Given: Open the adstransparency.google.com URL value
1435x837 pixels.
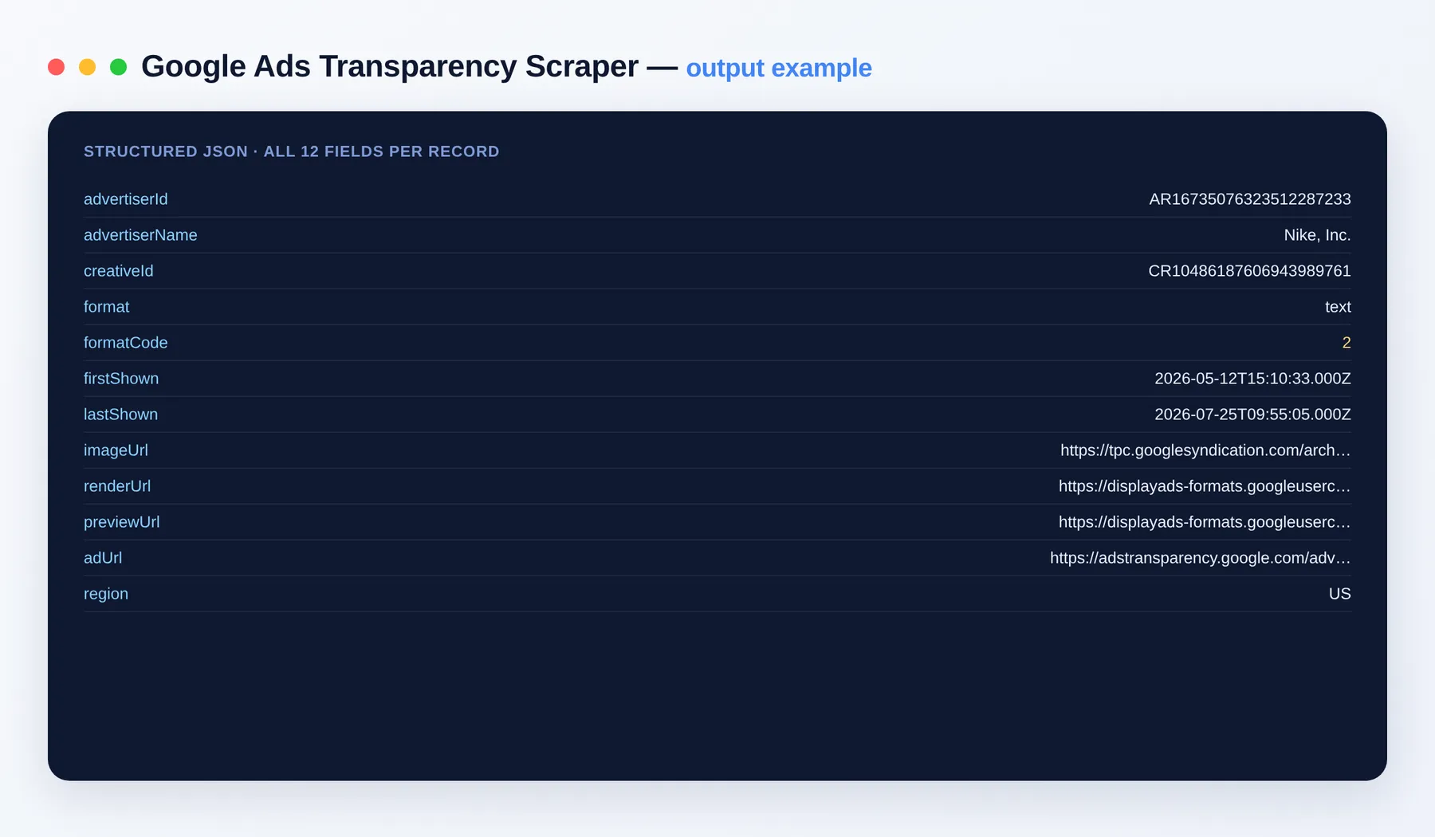Looking at the screenshot, I should (x=1201, y=558).
